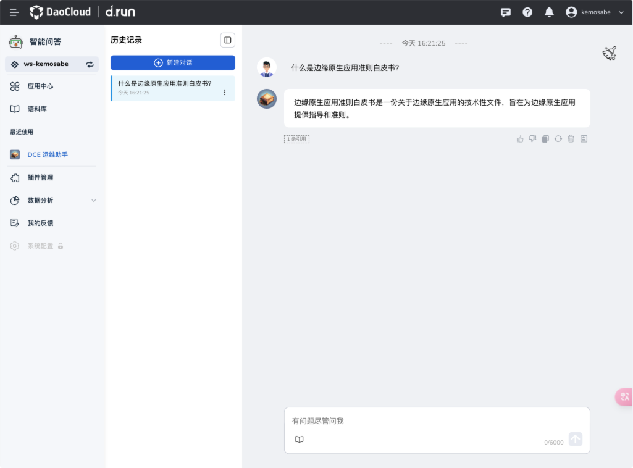Delete the assistant answer
Viewport: 633px width, 468px height.
point(571,139)
